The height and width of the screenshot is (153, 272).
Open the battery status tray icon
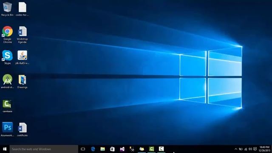(x=241, y=149)
